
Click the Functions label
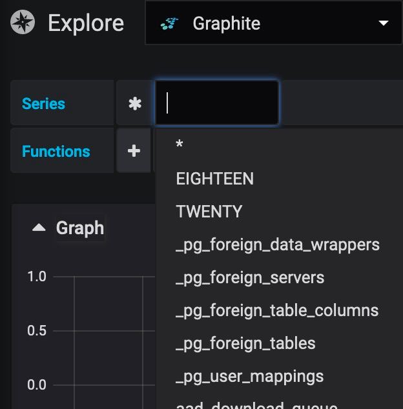56,152
